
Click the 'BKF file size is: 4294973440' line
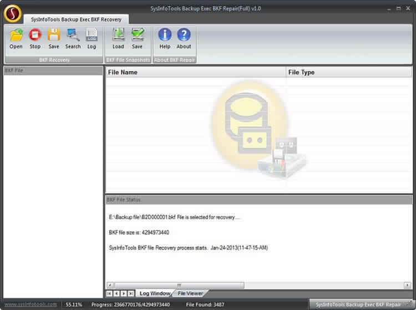tap(139, 232)
